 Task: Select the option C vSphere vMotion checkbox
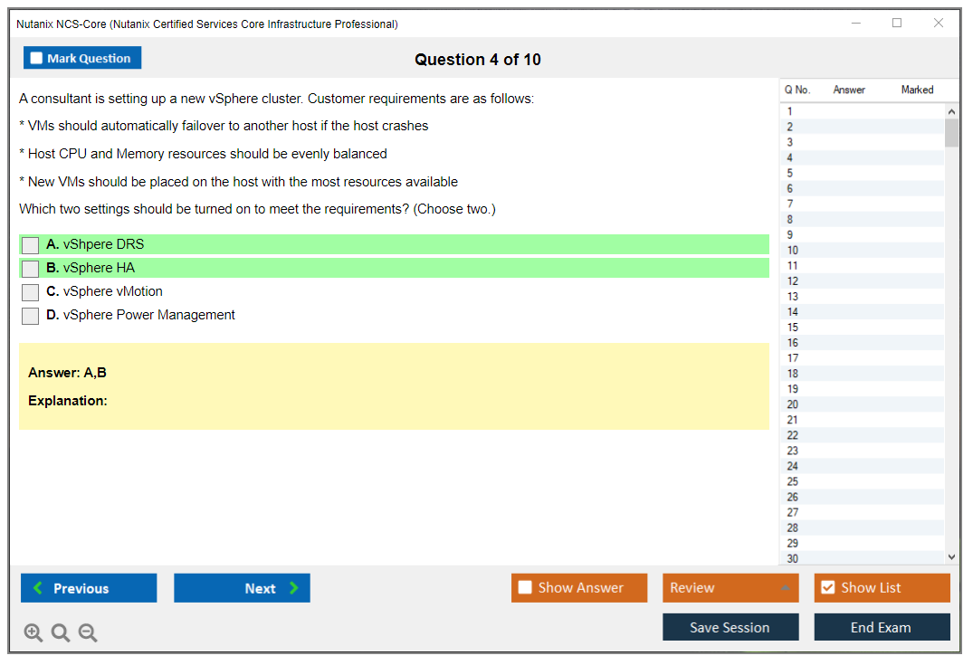31,292
